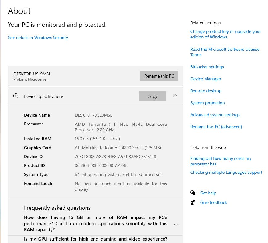
Task: Read the Microsoft Software License Terms
Action: 225,52
